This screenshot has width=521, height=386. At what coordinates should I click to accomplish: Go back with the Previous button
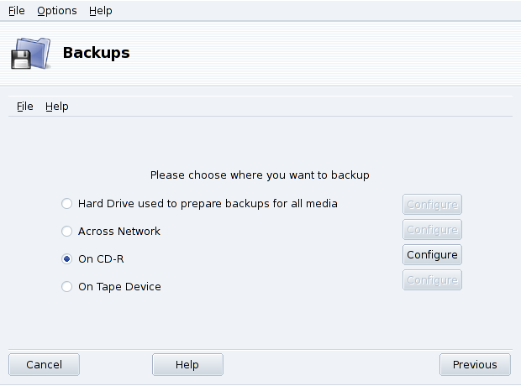[x=475, y=364]
